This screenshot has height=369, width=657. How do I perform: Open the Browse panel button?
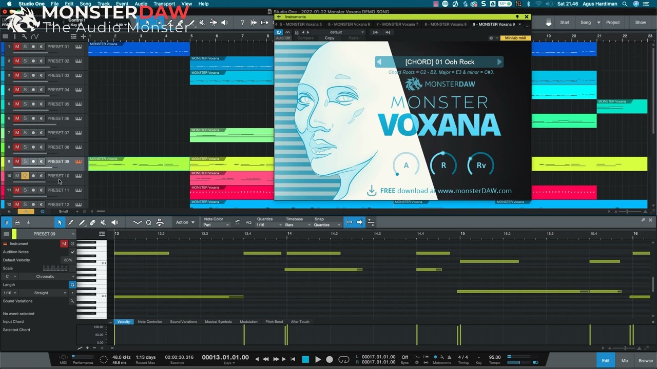[646, 360]
